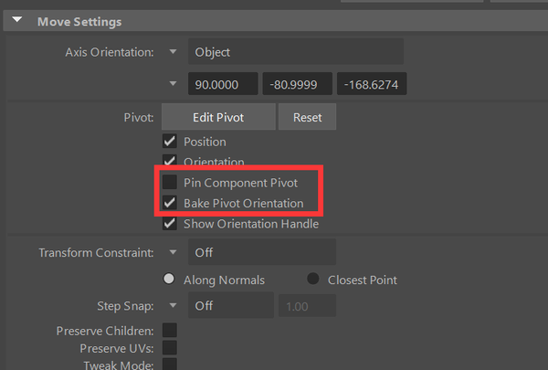Turn on the Tweak Mode checkbox
Viewport: 548px width, 370px height.
coord(169,365)
